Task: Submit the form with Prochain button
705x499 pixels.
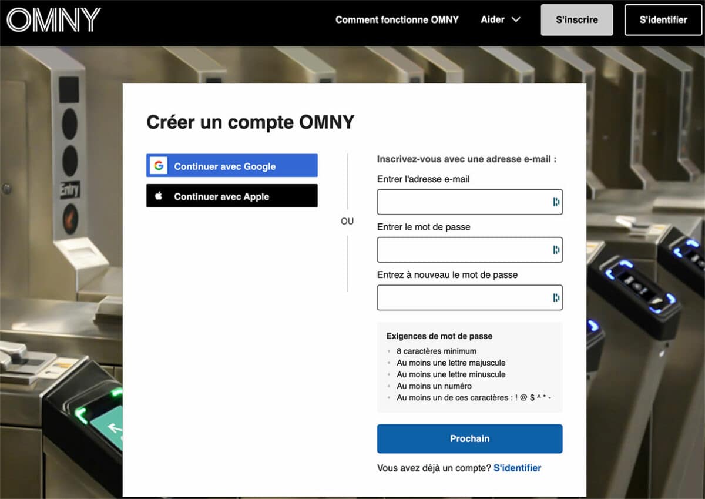Action: [470, 438]
